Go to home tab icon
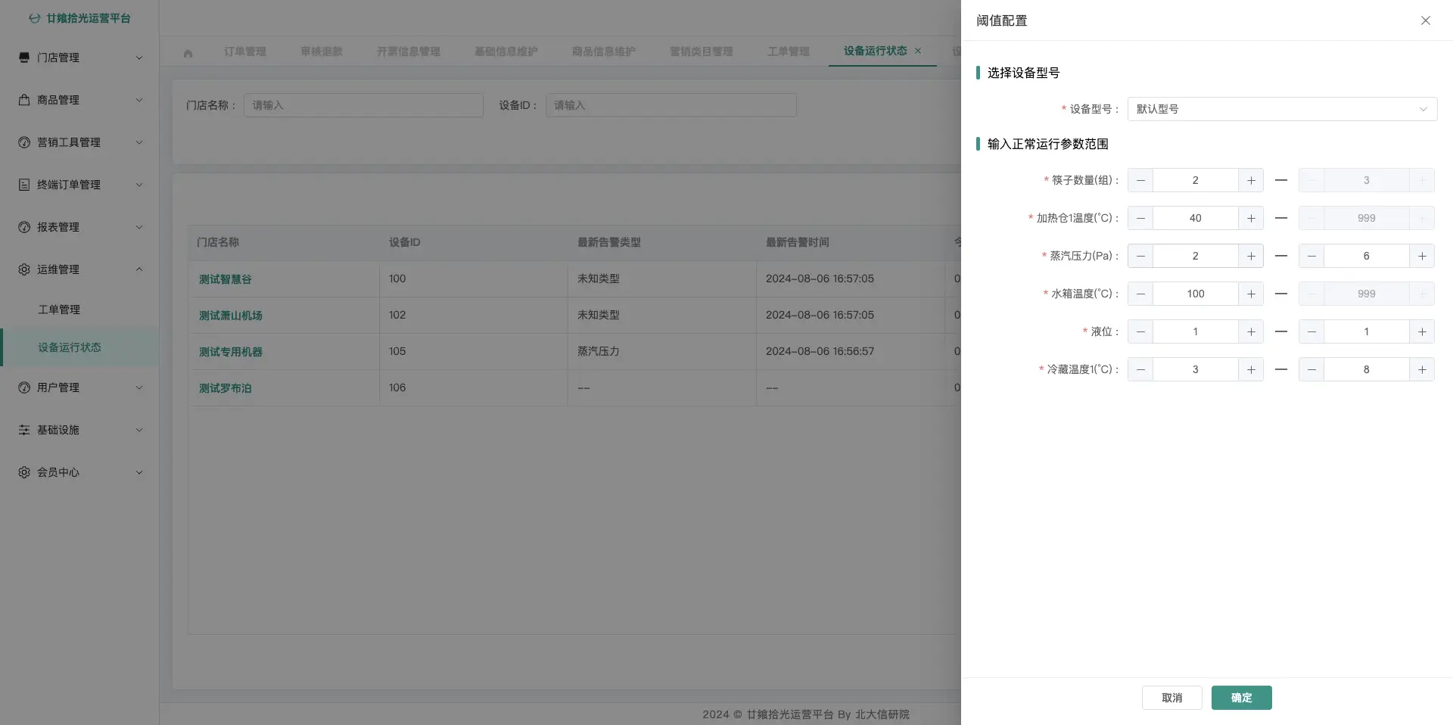 click(188, 52)
